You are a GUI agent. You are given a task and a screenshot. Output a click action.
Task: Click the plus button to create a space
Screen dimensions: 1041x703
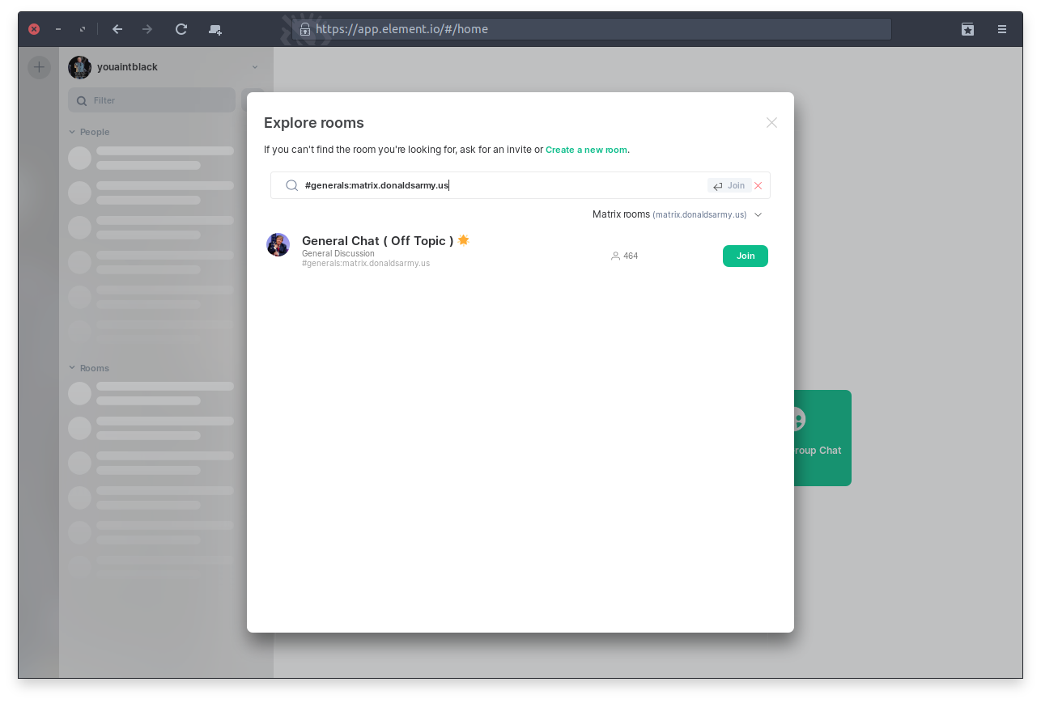pos(39,67)
